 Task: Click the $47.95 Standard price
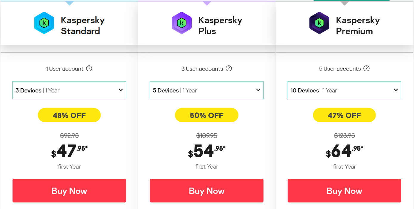[69, 151]
